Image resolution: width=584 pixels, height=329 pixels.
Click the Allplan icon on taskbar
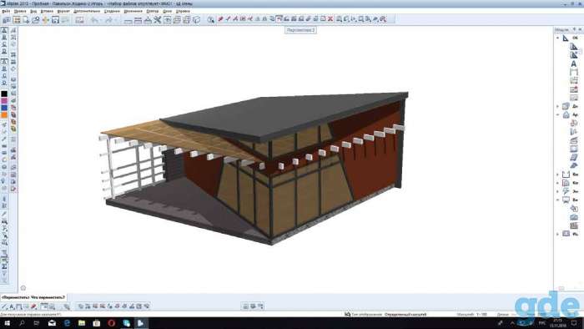(x=141, y=323)
